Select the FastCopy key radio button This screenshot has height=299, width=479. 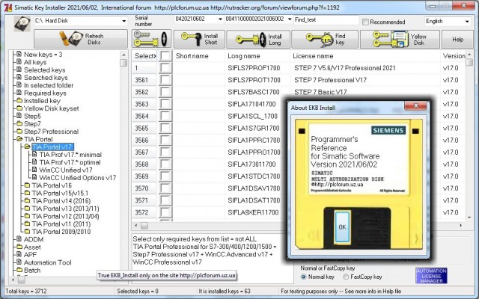click(346, 277)
